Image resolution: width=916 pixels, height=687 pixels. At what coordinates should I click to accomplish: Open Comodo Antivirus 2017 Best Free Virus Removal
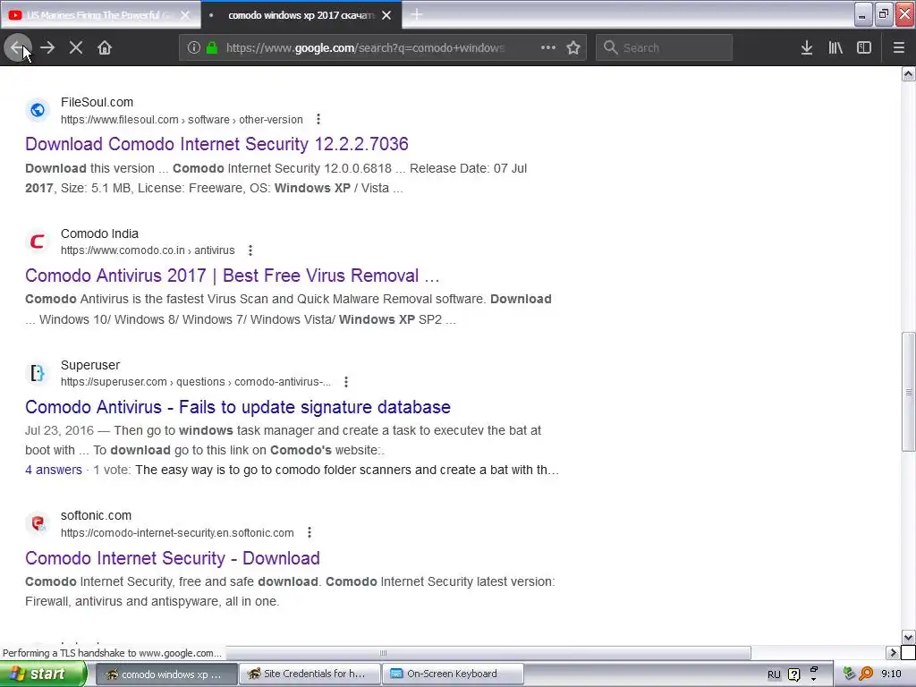coord(232,276)
